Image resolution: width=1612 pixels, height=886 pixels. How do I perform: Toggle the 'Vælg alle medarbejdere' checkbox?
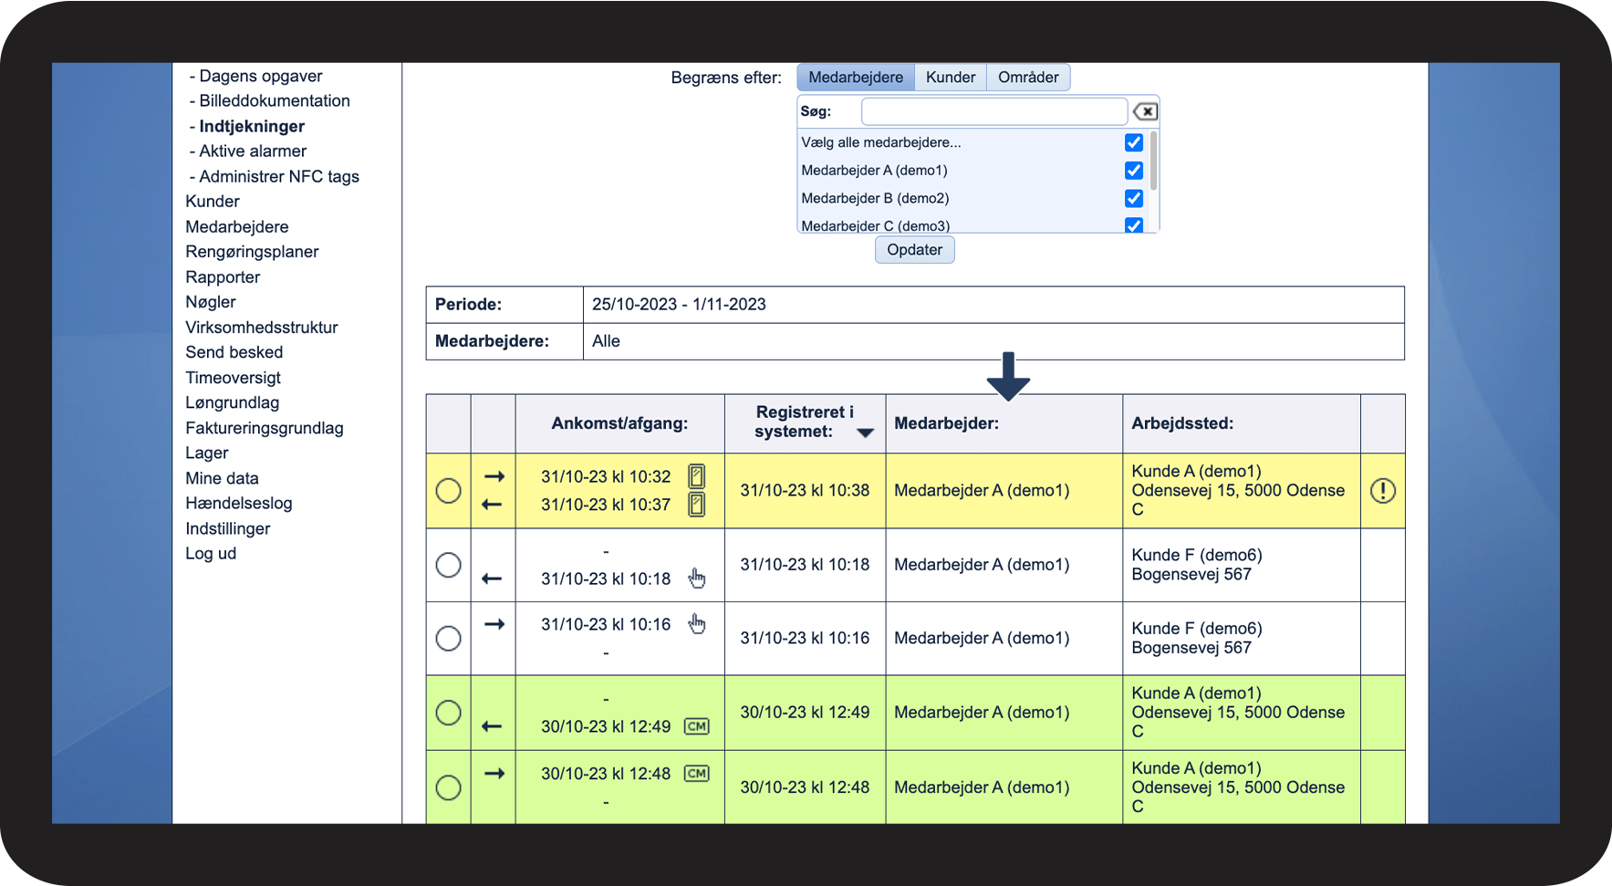[1134, 142]
